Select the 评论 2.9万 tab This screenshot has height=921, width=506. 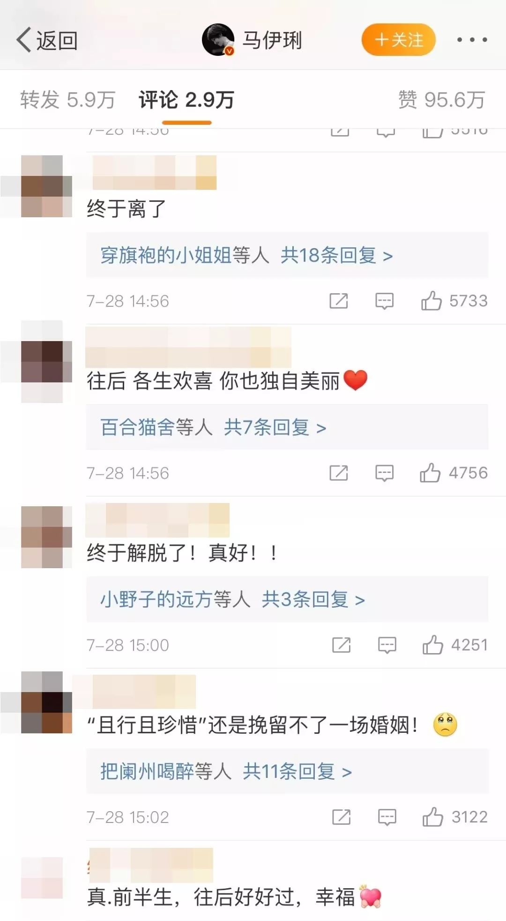(186, 99)
